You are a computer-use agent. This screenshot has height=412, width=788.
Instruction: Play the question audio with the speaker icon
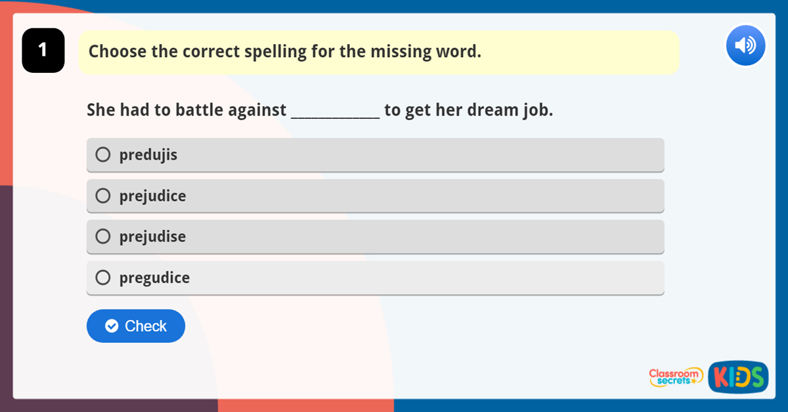click(x=745, y=46)
